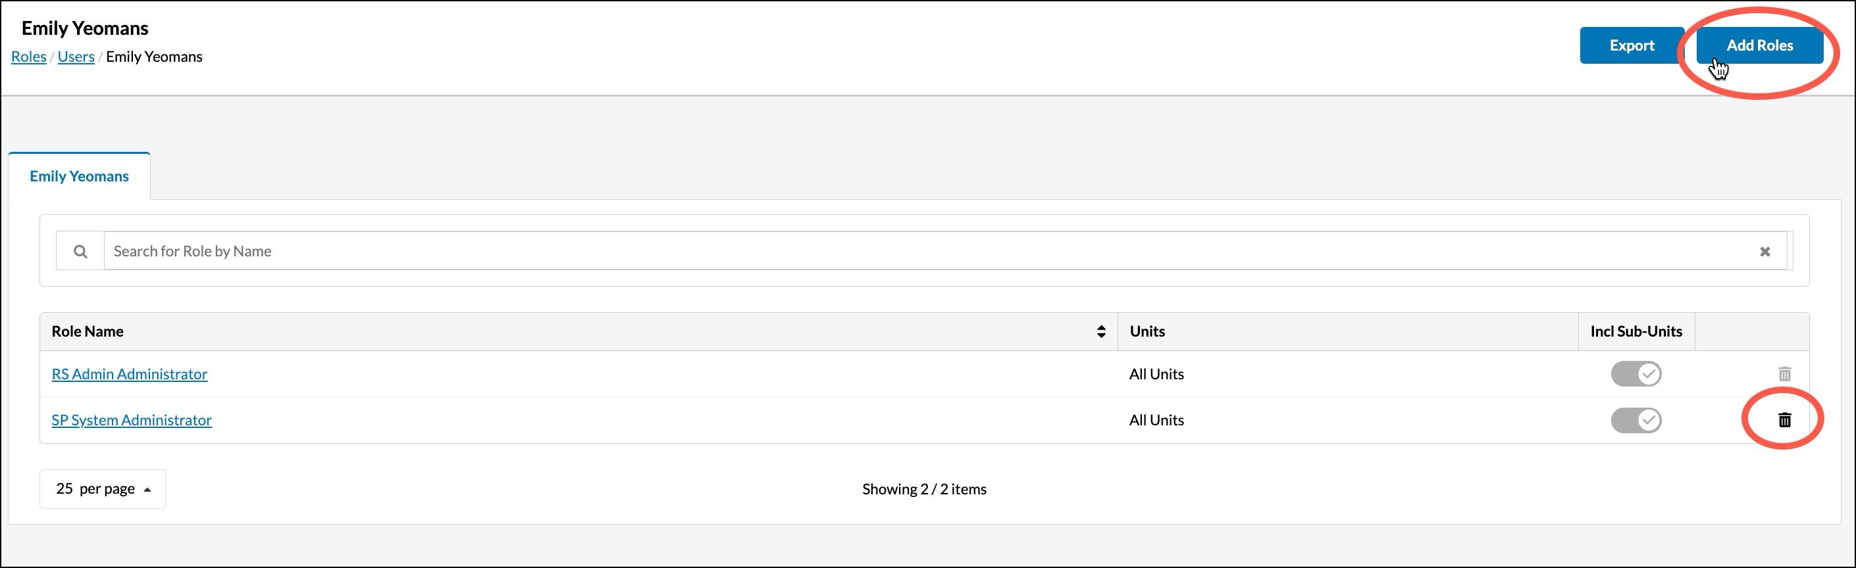
Task: Go to Users breadcrumb link
Action: click(76, 57)
